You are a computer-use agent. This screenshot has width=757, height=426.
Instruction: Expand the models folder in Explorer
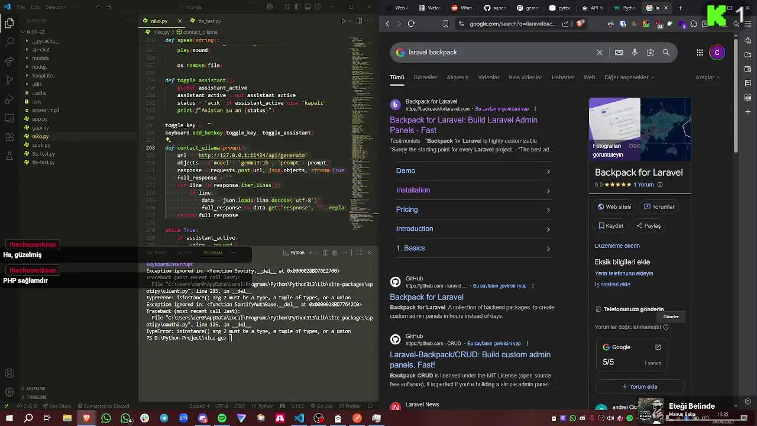40,58
